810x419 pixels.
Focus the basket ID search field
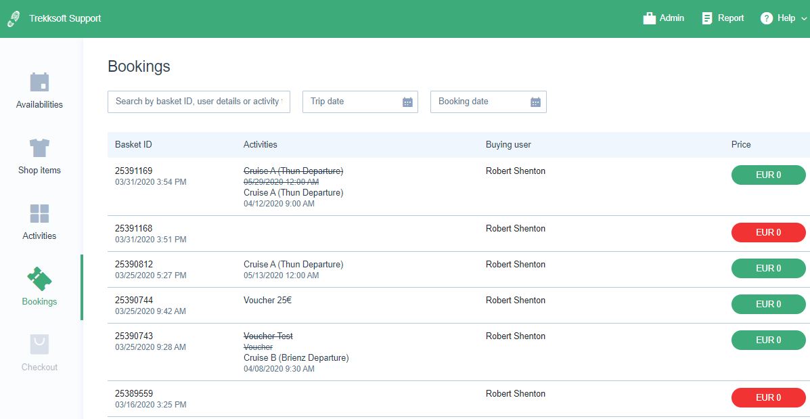198,102
